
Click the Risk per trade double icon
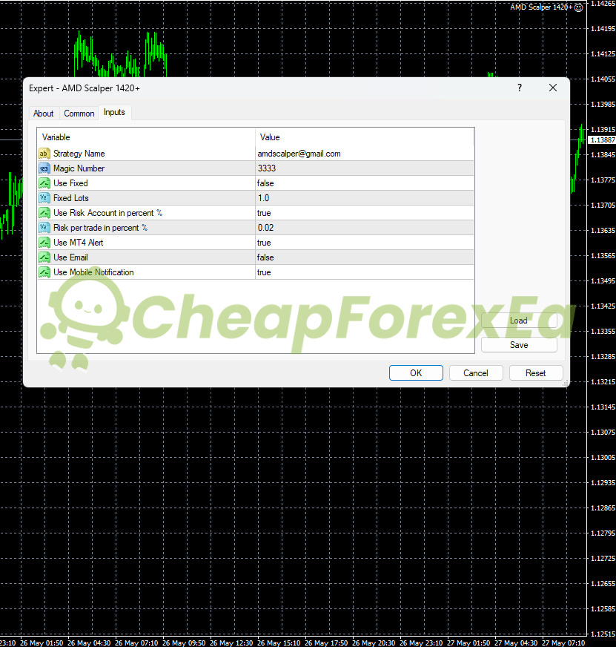click(44, 228)
